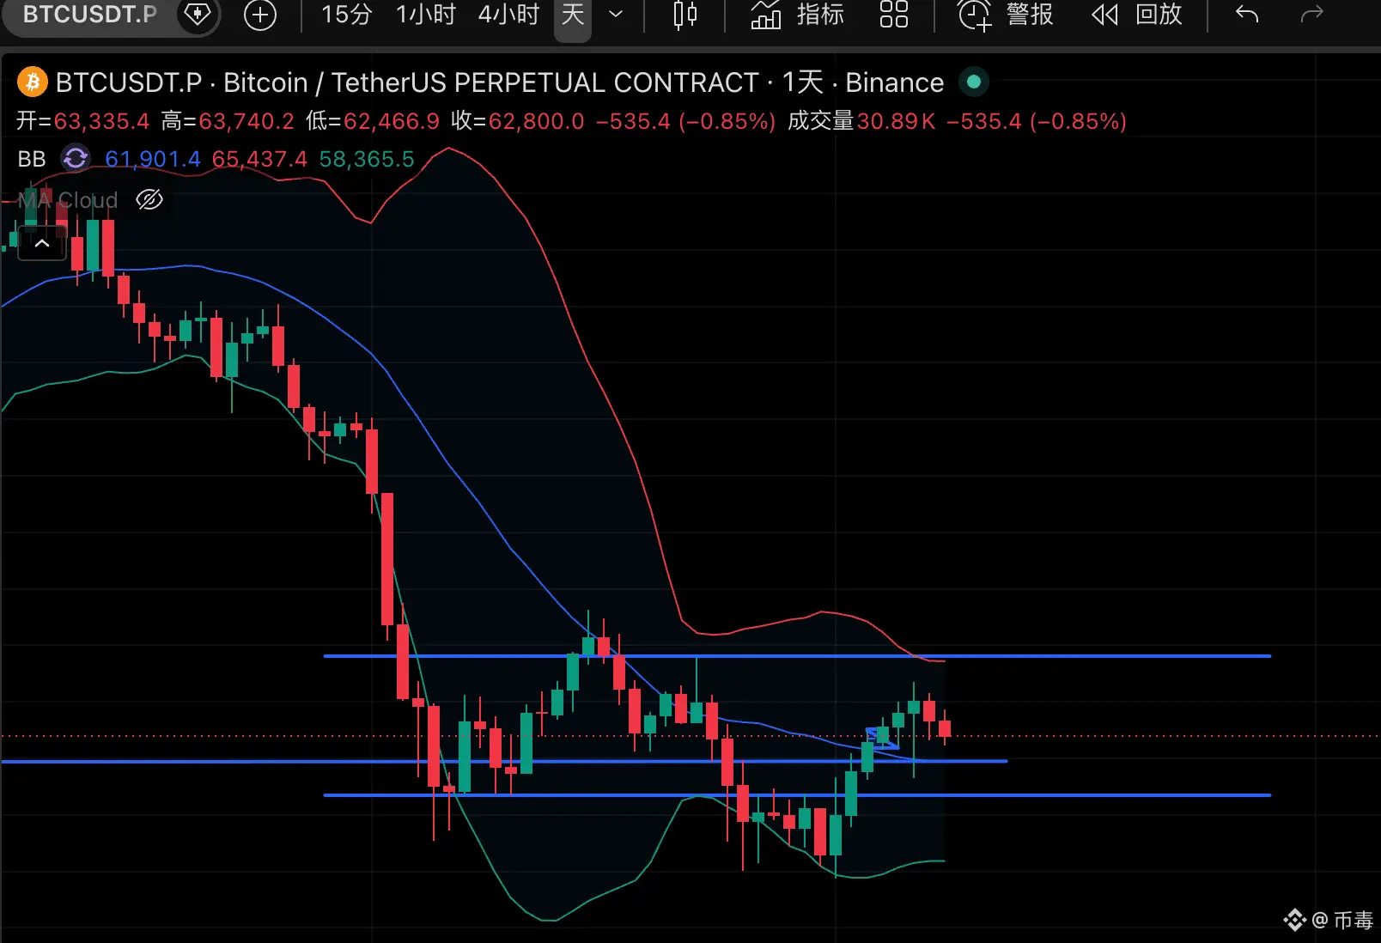
Task: Click the MA Cloud indicator name
Action: click(68, 200)
